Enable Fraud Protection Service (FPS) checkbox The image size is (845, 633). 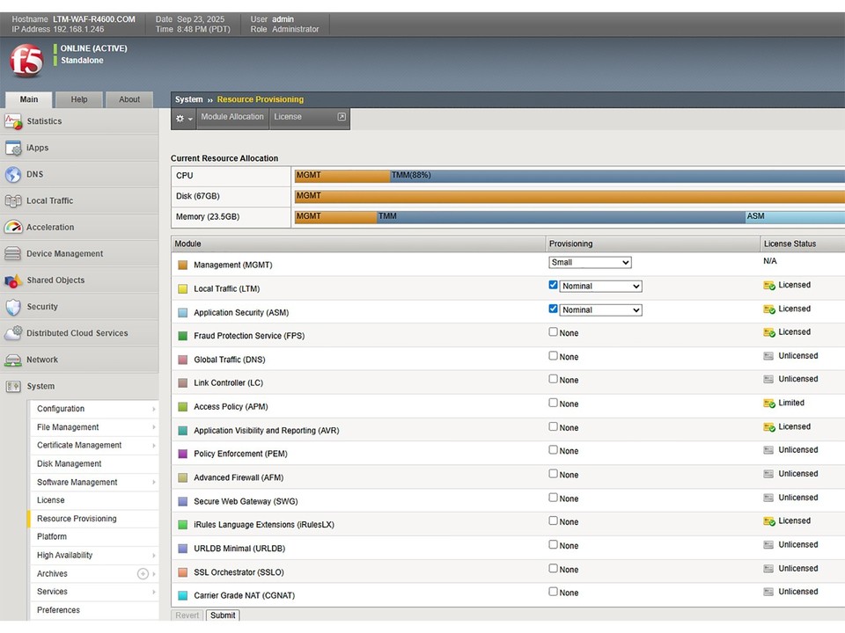click(x=553, y=332)
